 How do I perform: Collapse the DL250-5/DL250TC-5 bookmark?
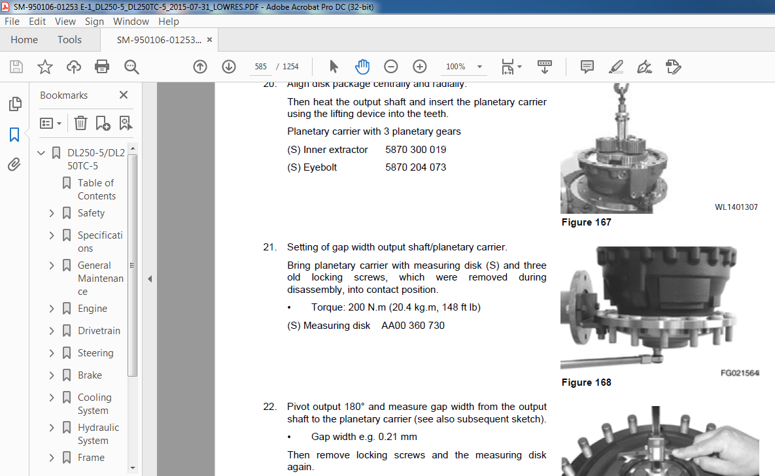pyautogui.click(x=41, y=153)
